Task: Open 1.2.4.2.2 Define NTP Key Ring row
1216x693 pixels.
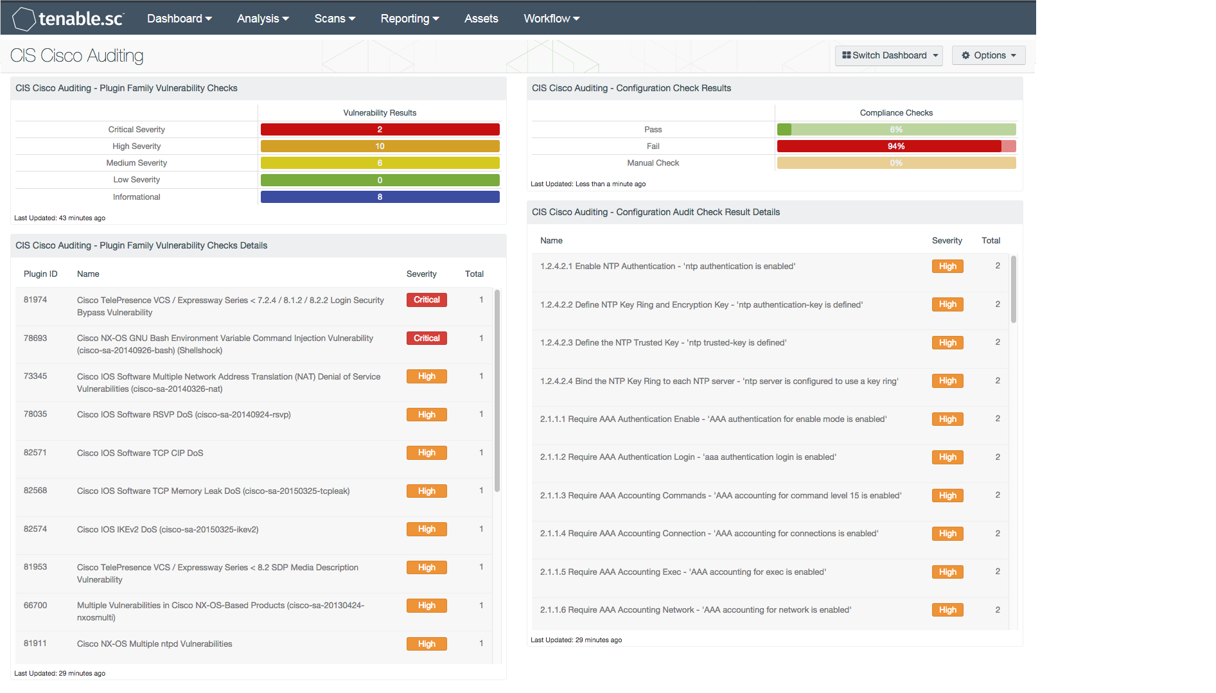Action: 770,311
